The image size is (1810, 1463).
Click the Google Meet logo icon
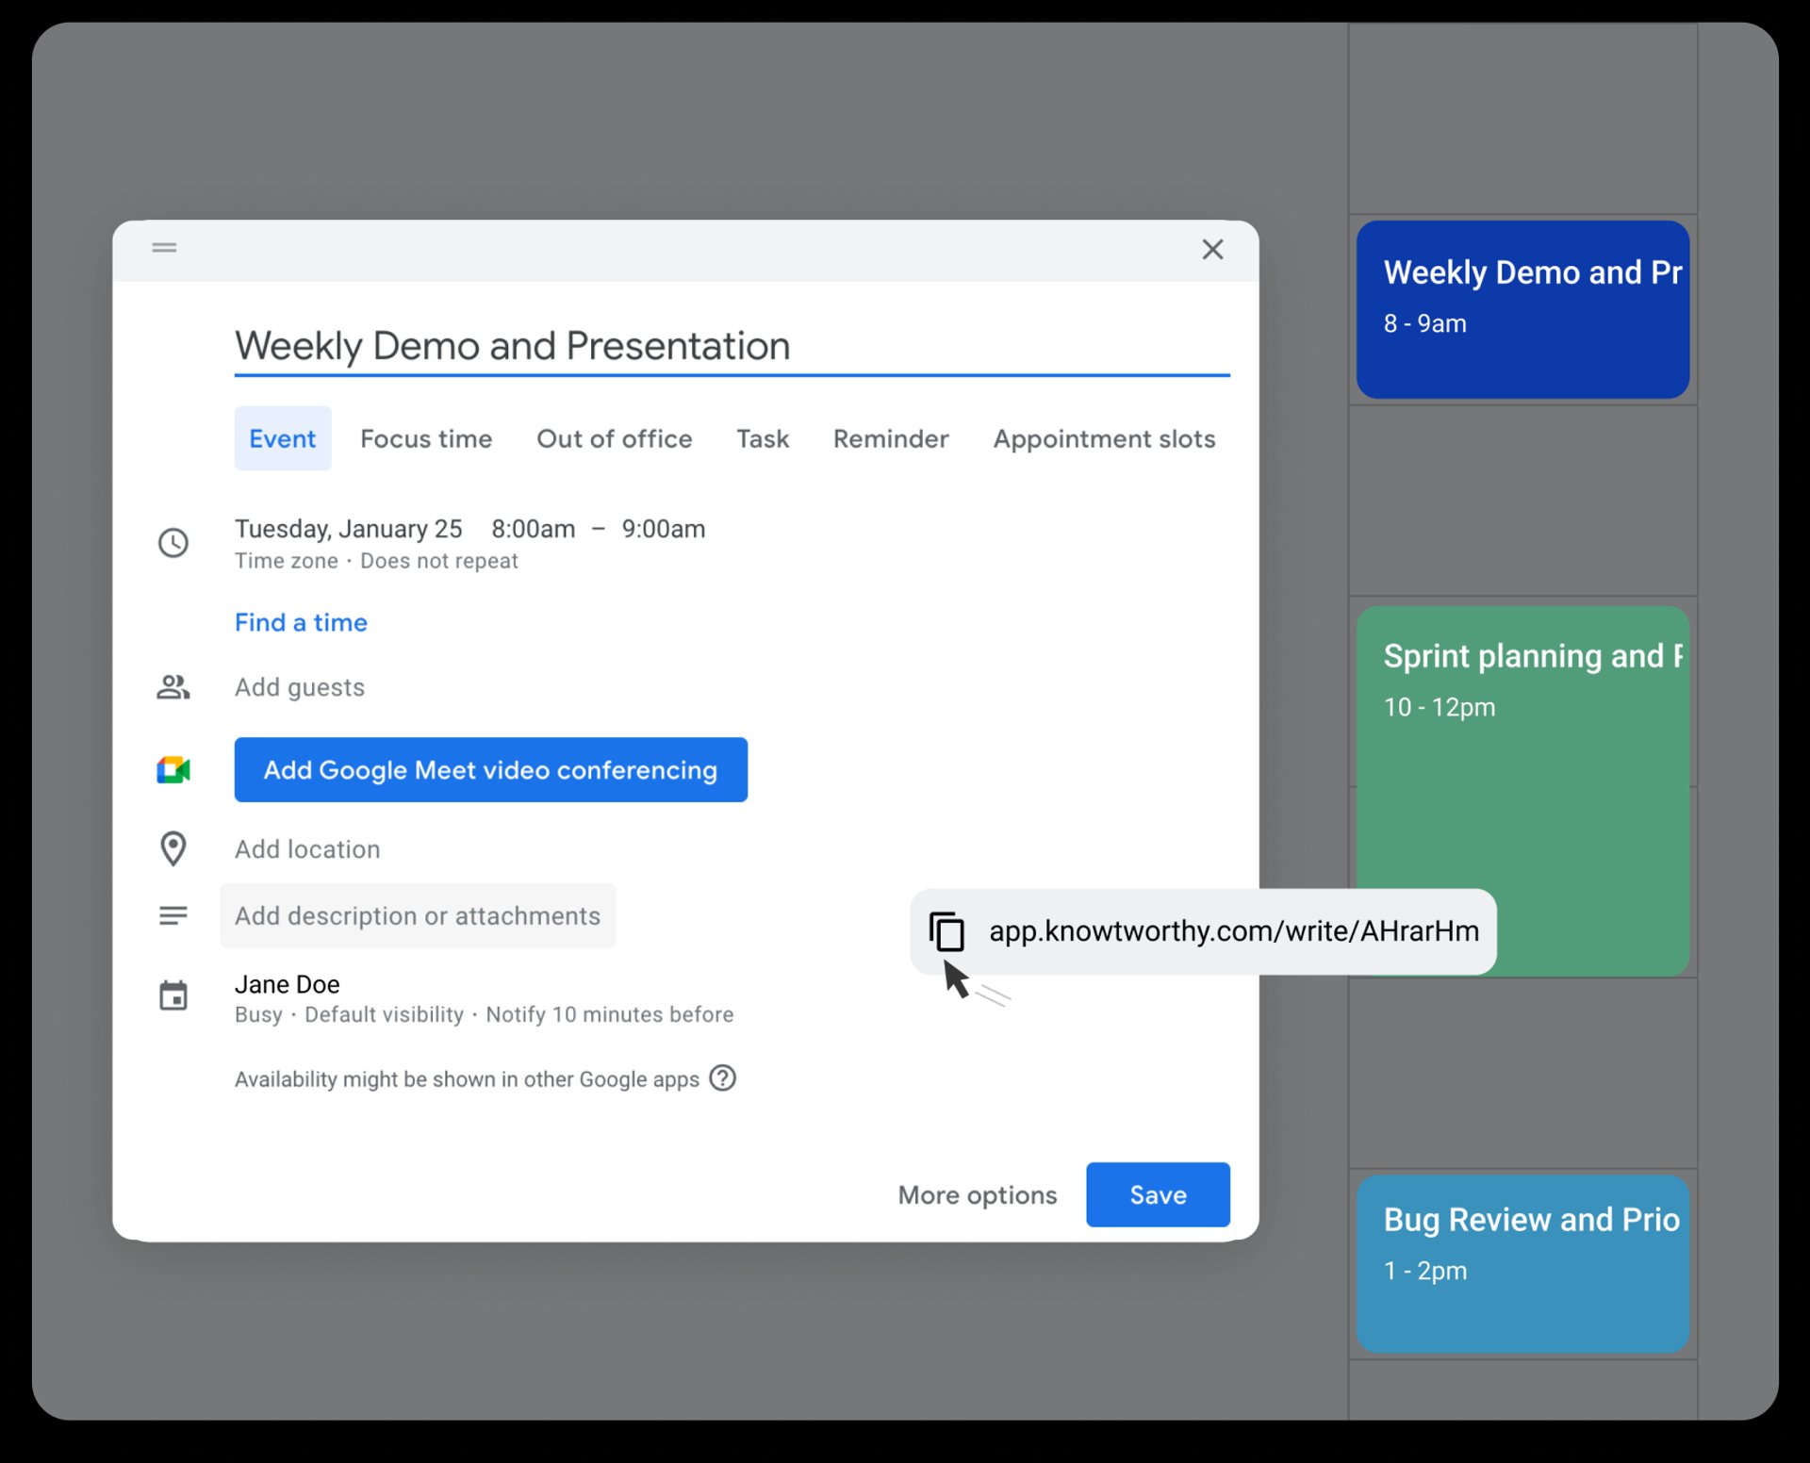[x=173, y=770]
